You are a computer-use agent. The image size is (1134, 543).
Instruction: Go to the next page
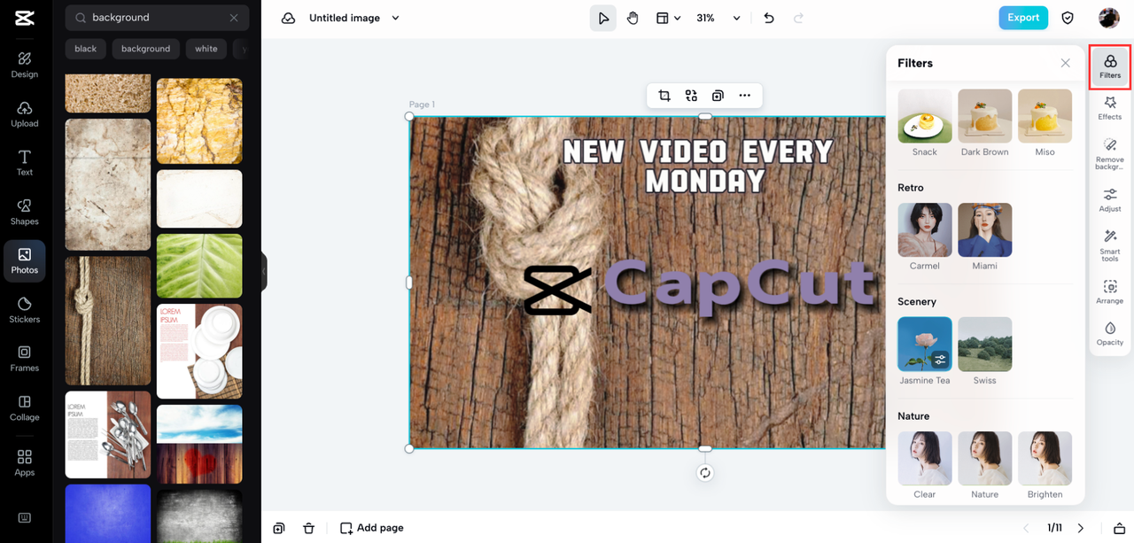[1081, 528]
